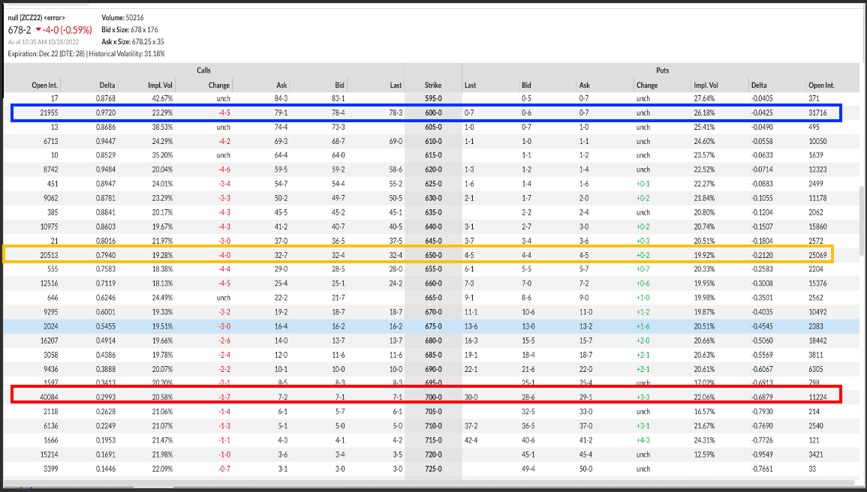Click the calls ask price 84-3
Image resolution: width=867 pixels, height=492 pixels.
pos(281,99)
